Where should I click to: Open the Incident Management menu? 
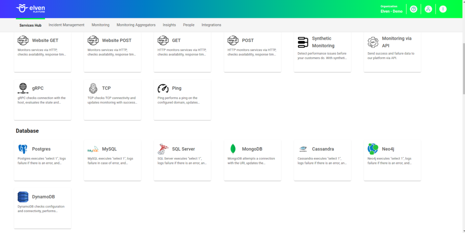[x=66, y=25]
